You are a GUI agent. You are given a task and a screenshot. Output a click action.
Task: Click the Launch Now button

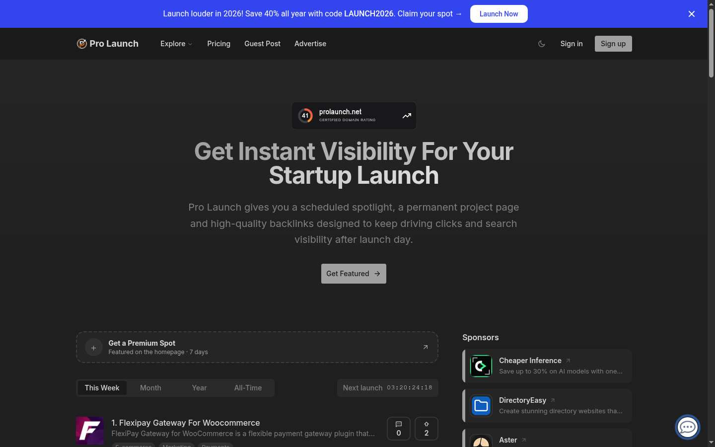click(x=499, y=14)
